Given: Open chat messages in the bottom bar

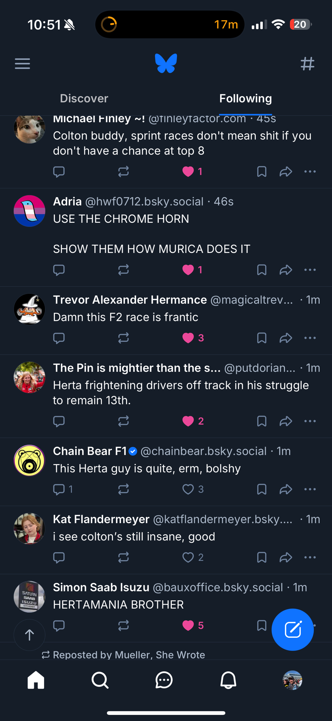Looking at the screenshot, I should point(164,680).
